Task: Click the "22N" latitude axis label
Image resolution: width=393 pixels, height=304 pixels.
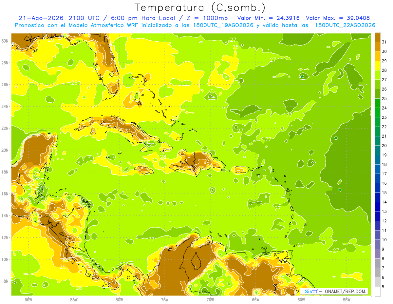Action: pyautogui.click(x=6, y=128)
